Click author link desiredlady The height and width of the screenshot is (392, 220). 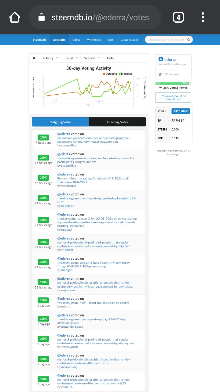coord(69,367)
